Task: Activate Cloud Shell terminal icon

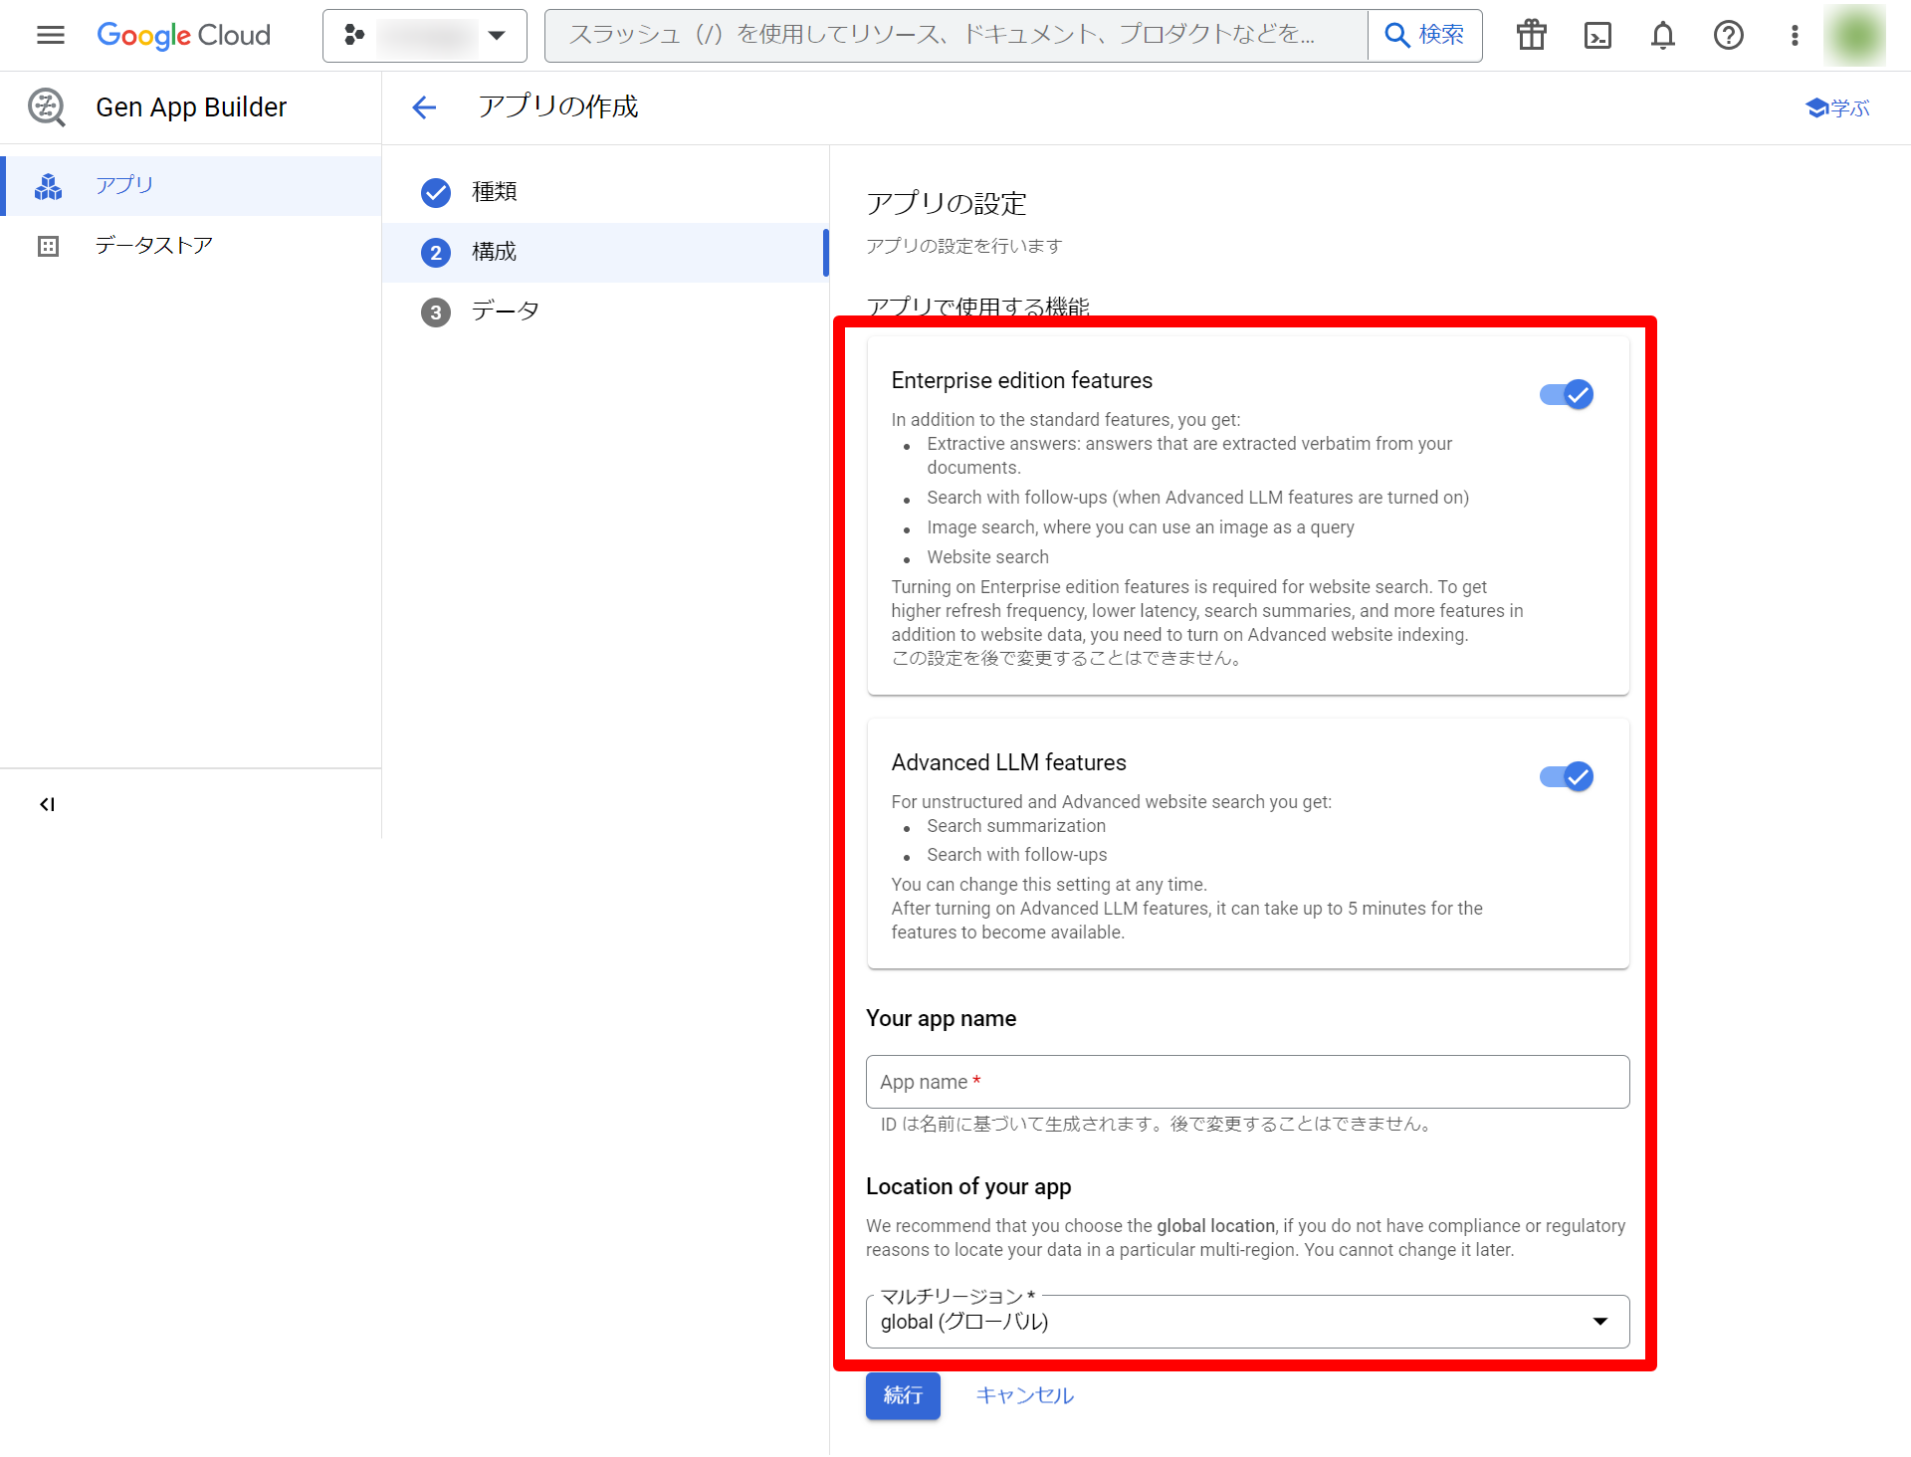Action: click(1596, 36)
